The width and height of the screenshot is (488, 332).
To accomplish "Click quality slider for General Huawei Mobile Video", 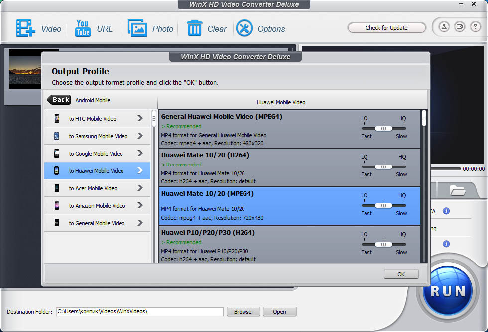I will point(384,128).
